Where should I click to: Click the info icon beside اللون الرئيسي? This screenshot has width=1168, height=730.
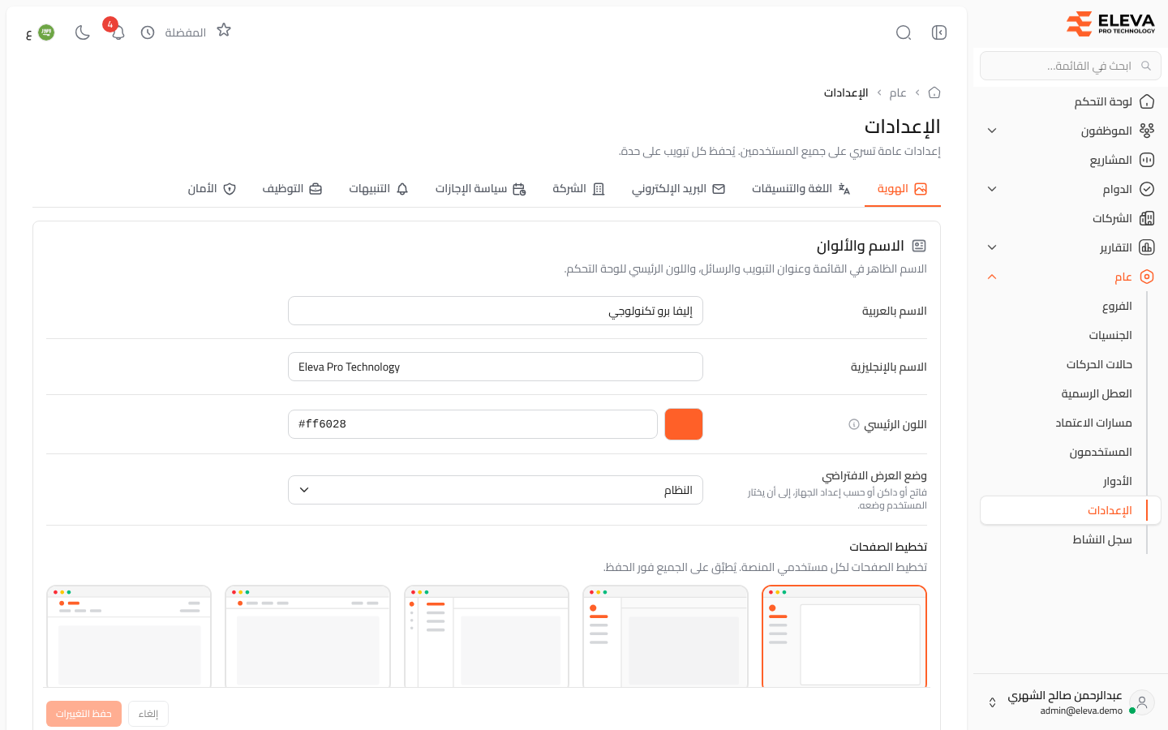(854, 424)
